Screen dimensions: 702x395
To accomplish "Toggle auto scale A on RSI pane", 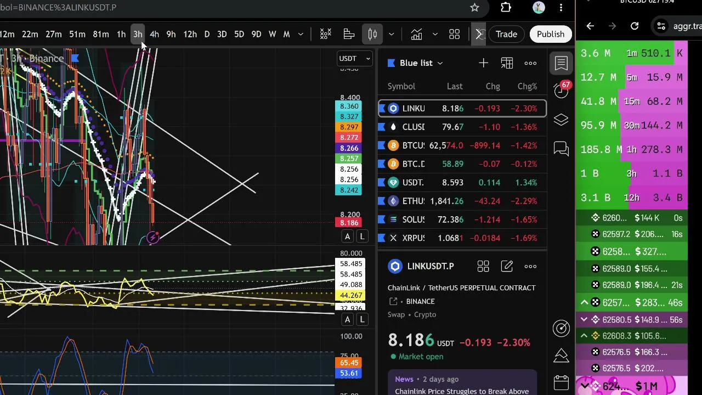I will [347, 319].
